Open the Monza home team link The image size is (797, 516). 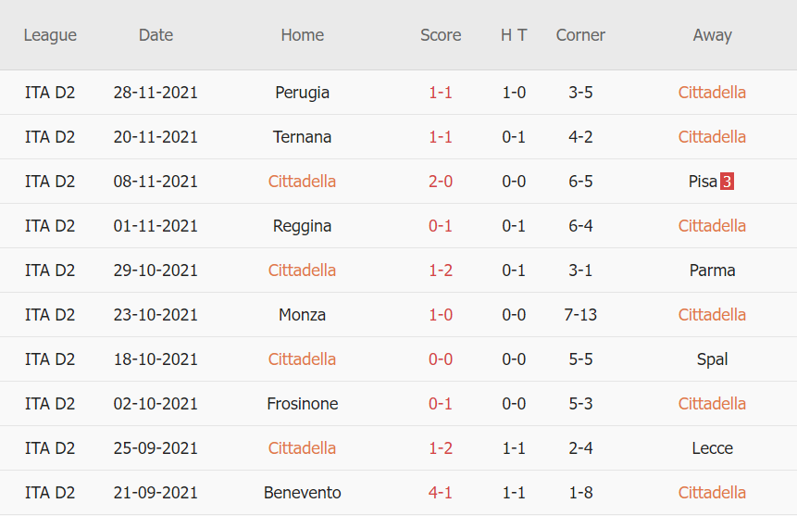[302, 315]
